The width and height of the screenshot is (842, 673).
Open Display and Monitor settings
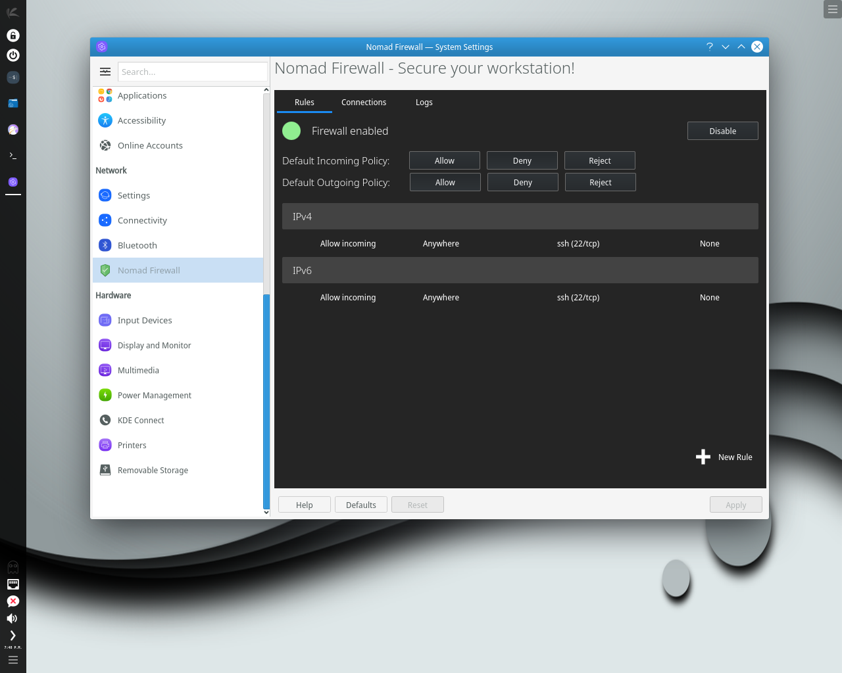coord(178,345)
